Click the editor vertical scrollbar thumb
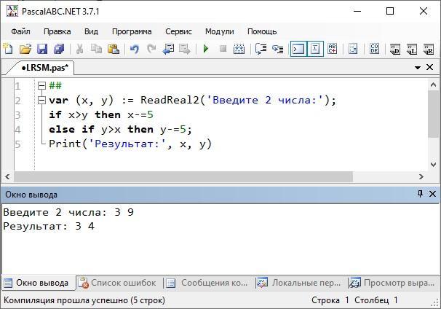The image size is (441, 309). pos(433,114)
